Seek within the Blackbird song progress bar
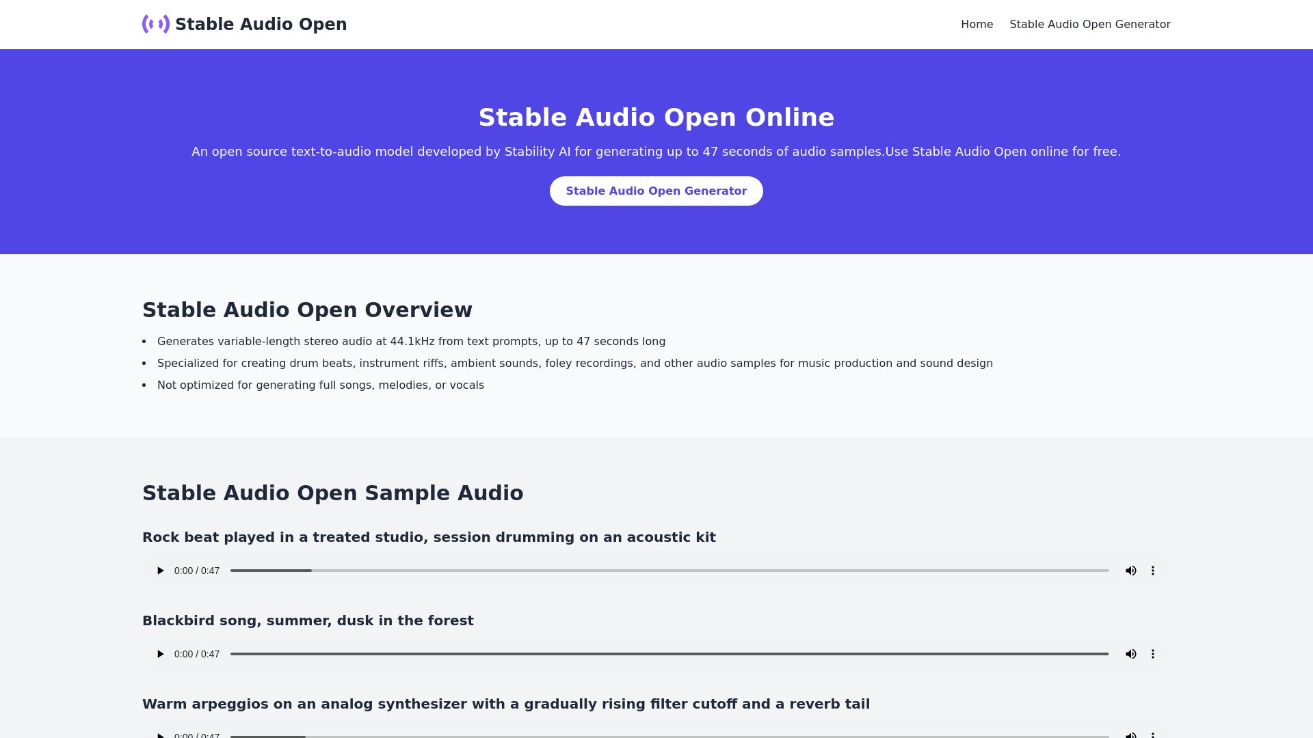 point(669,654)
